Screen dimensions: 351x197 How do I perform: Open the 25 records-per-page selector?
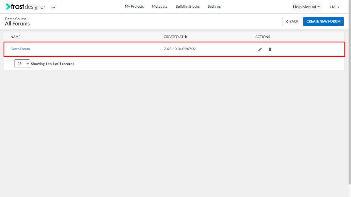tap(22, 64)
